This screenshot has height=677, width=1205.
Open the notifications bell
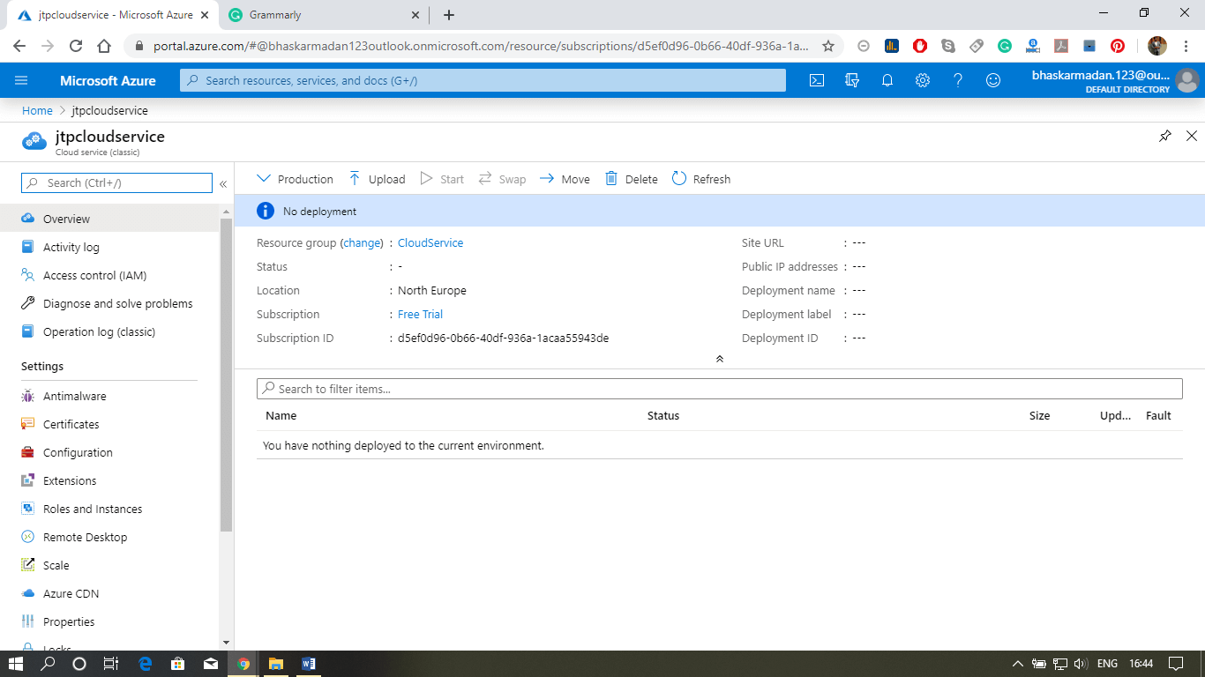887,80
